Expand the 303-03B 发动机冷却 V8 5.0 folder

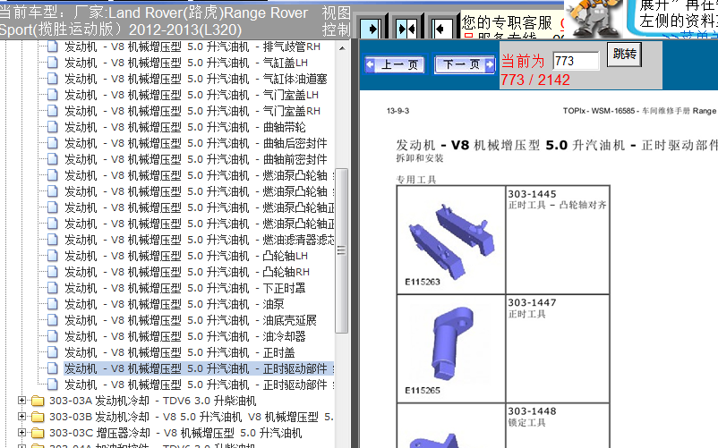point(21,417)
